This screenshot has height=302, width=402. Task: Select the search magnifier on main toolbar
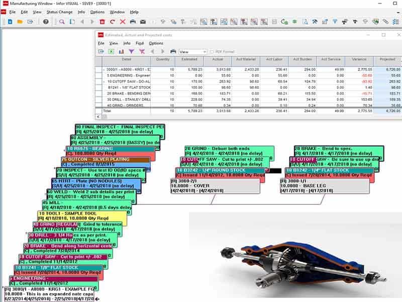(61, 21)
